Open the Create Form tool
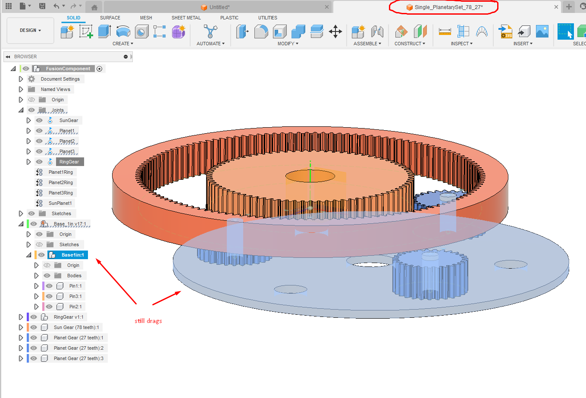 (179, 31)
